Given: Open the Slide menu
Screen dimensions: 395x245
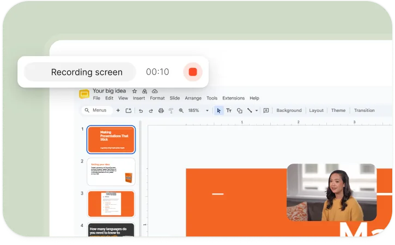Looking at the screenshot, I should (x=174, y=98).
